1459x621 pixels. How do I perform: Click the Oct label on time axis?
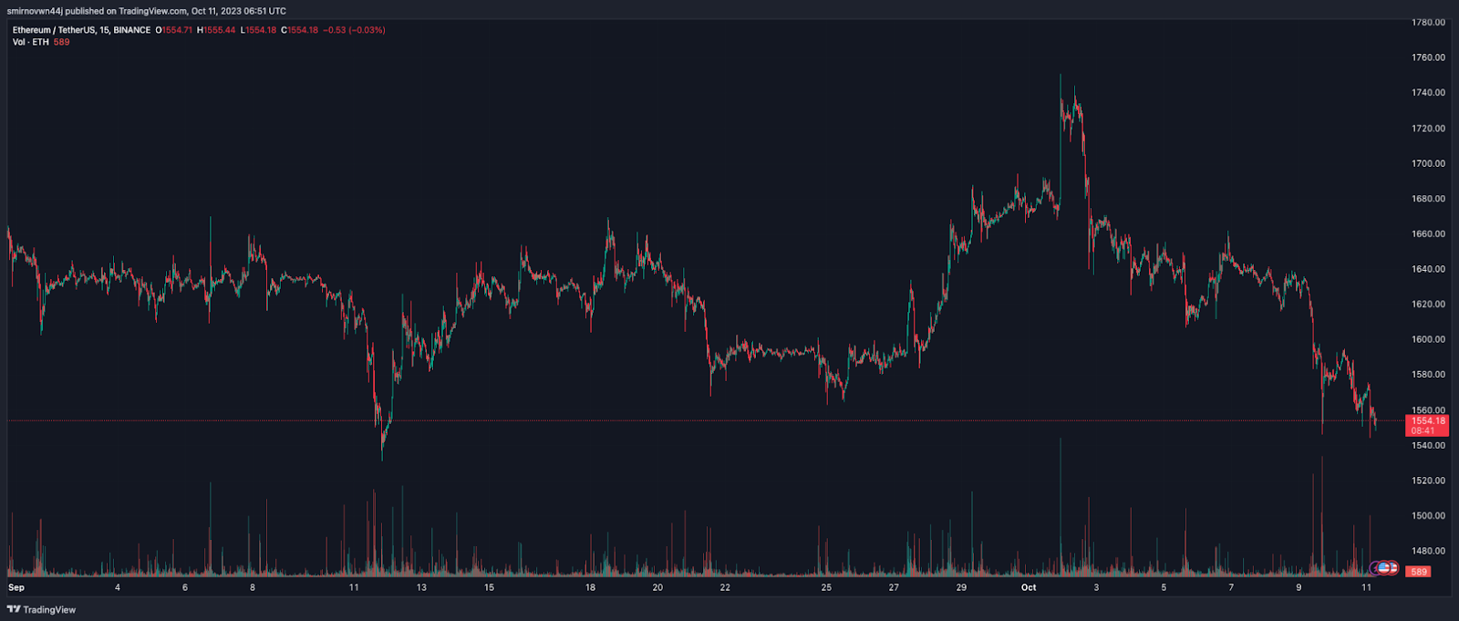click(x=1029, y=587)
